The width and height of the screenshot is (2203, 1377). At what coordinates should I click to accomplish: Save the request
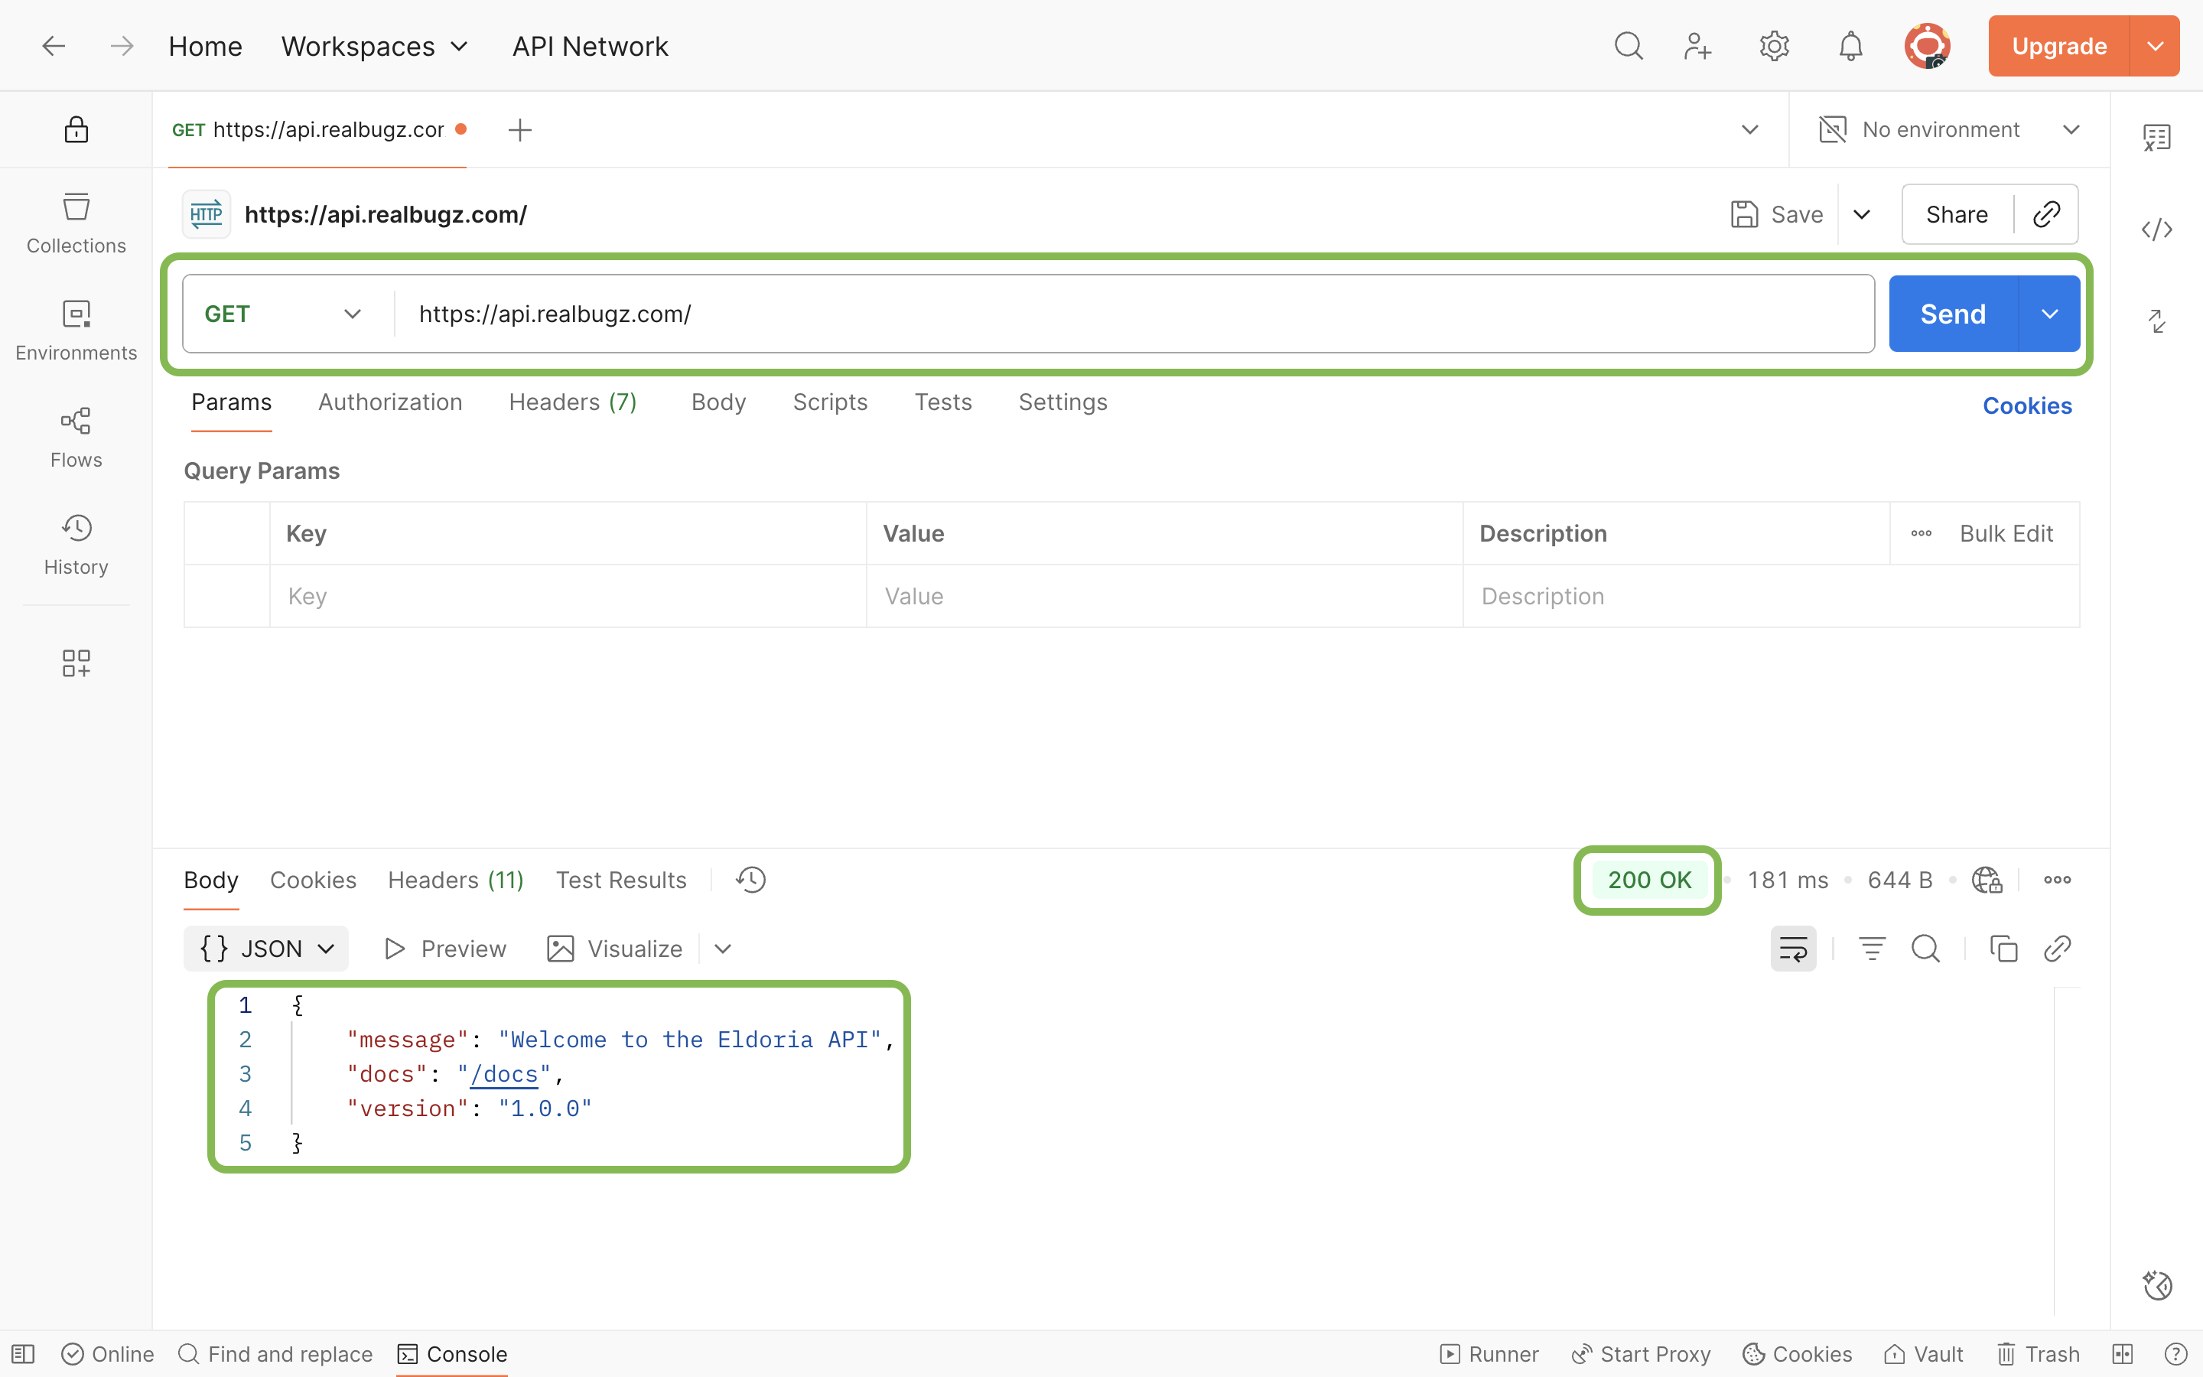click(1777, 214)
